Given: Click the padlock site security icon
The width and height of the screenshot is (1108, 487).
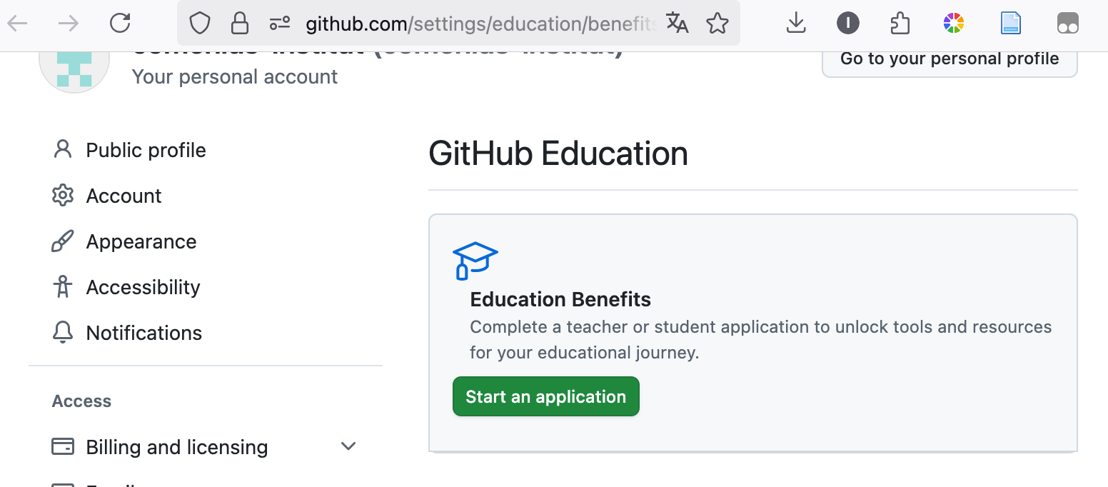Looking at the screenshot, I should click(x=239, y=24).
